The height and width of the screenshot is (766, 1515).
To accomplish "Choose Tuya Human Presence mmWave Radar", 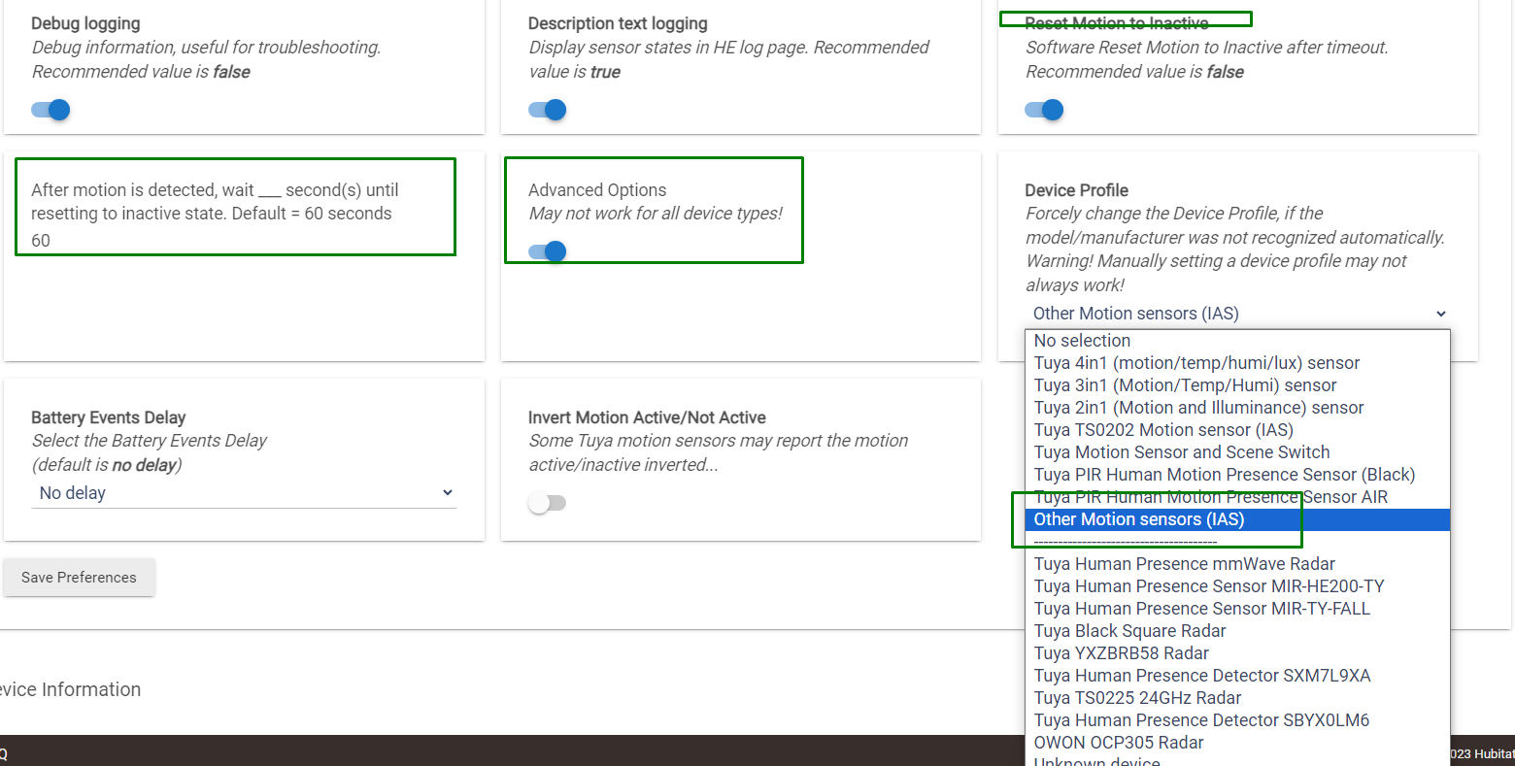I will (1237, 564).
